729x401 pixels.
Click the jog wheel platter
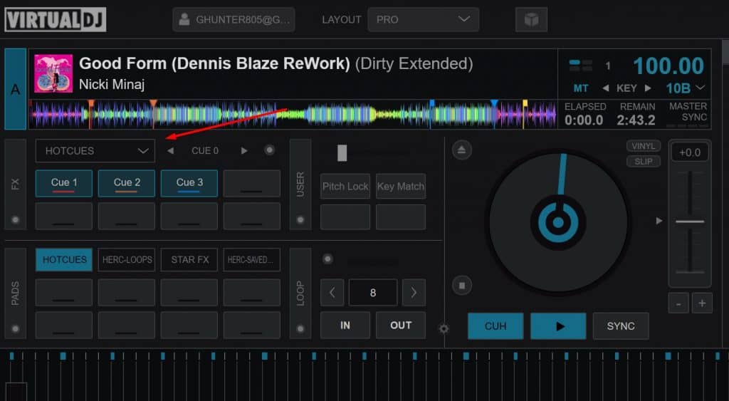(x=558, y=222)
